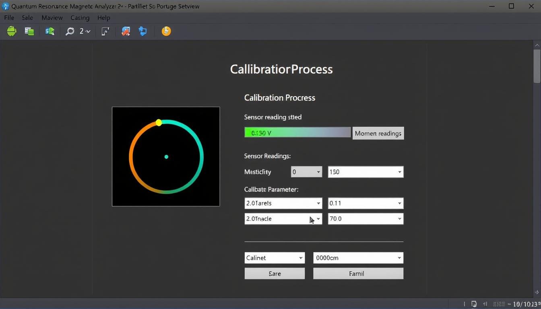This screenshot has height=309, width=541.
Task: Click the blue-green grid toolbar icon
Action: [50, 31]
